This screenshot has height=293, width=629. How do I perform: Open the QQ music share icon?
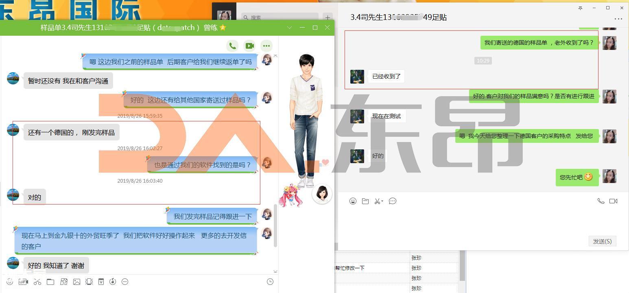coord(113,282)
